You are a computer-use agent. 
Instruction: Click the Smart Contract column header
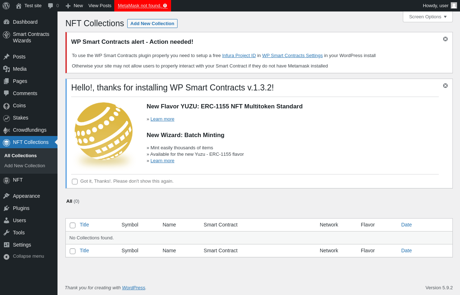(221, 225)
